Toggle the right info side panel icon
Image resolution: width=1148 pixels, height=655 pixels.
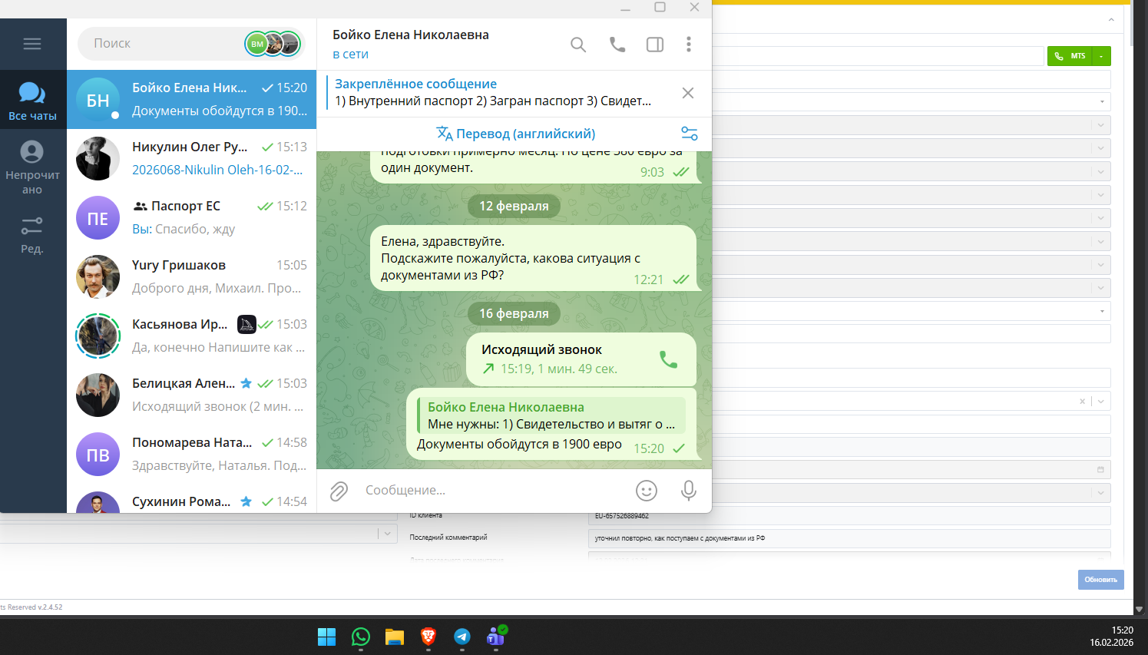[655, 45]
